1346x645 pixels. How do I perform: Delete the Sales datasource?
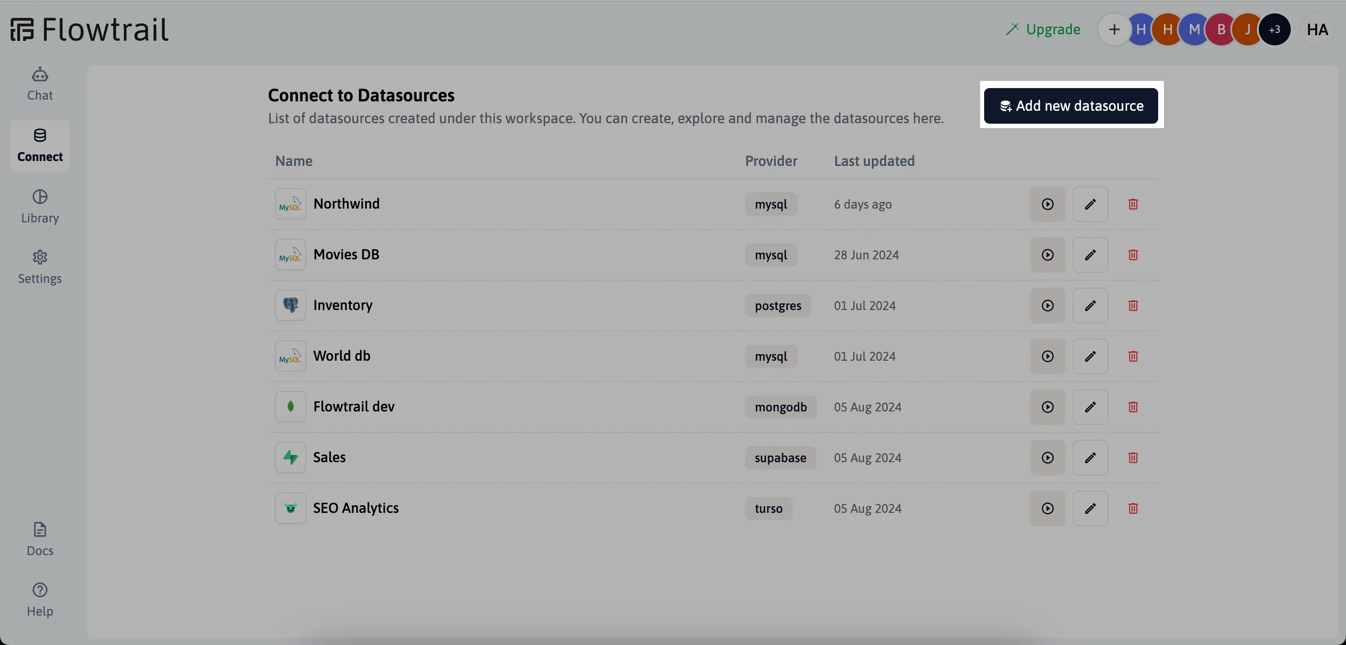click(x=1133, y=458)
